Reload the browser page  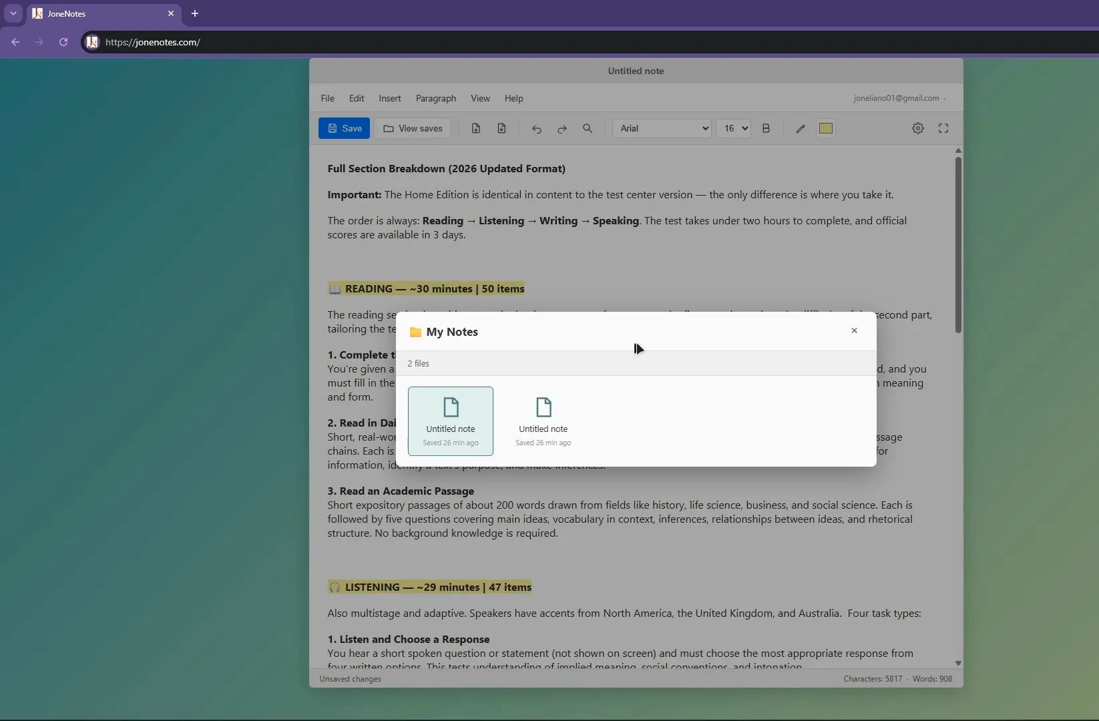click(63, 42)
